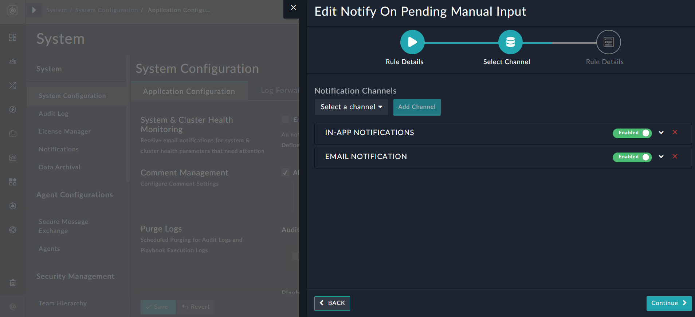
Task: Disable the In-App Notifications toggle
Action: pos(632,133)
